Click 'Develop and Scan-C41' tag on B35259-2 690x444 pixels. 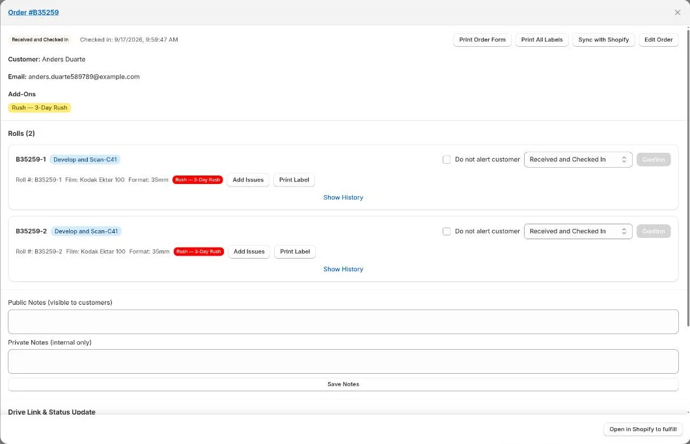pyautogui.click(x=86, y=231)
